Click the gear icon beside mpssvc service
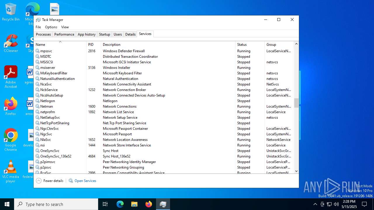 [x=37, y=51]
